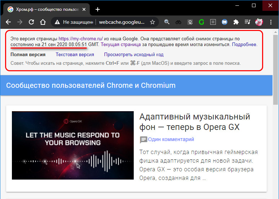Switch to Текстовая версия
Viewport: 279px width, 199px height.
75,55
